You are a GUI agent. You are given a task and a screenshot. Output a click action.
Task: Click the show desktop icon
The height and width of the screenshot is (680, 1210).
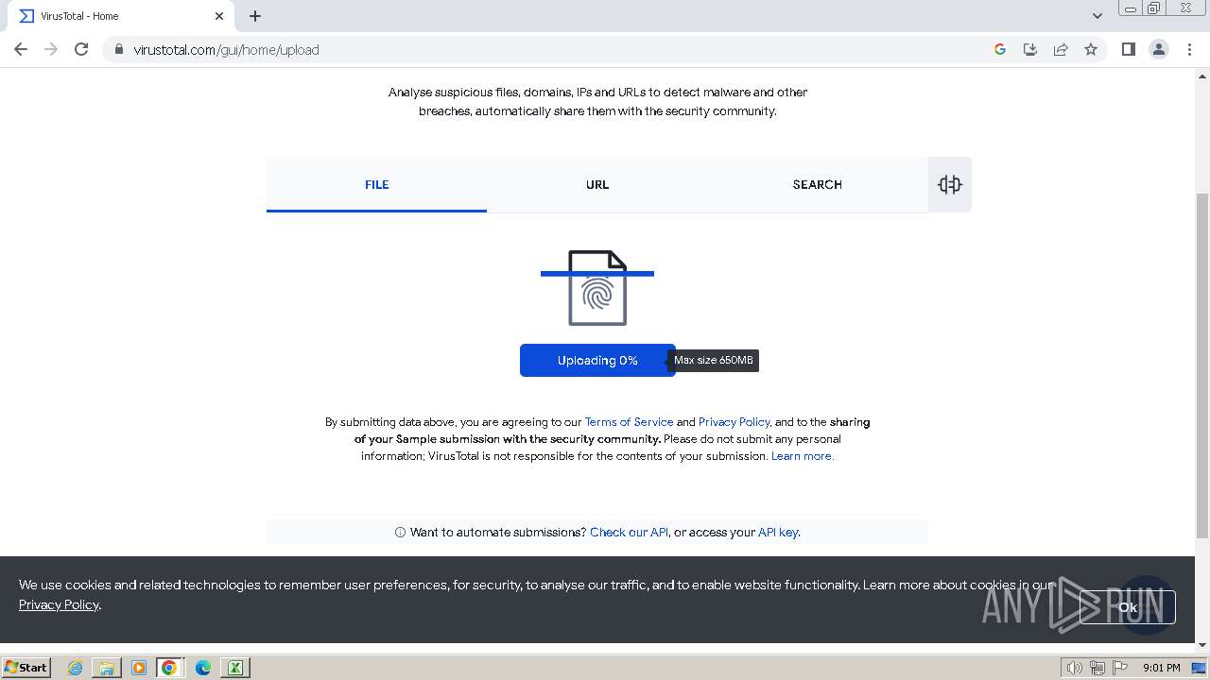[1199, 668]
